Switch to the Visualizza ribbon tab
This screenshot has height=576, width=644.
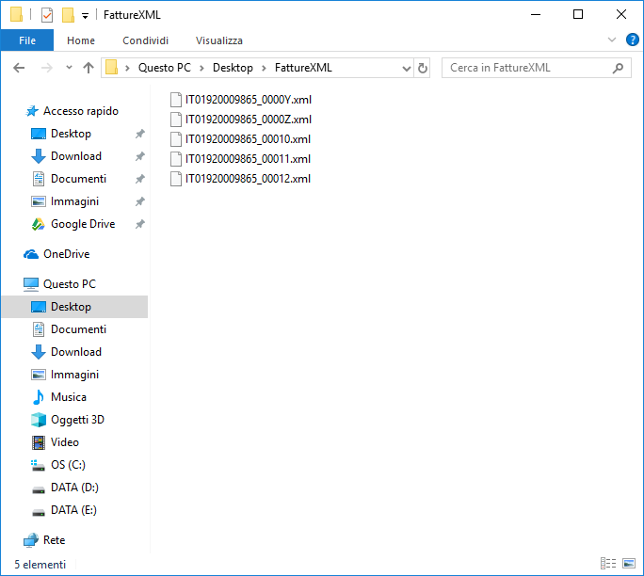(x=218, y=40)
